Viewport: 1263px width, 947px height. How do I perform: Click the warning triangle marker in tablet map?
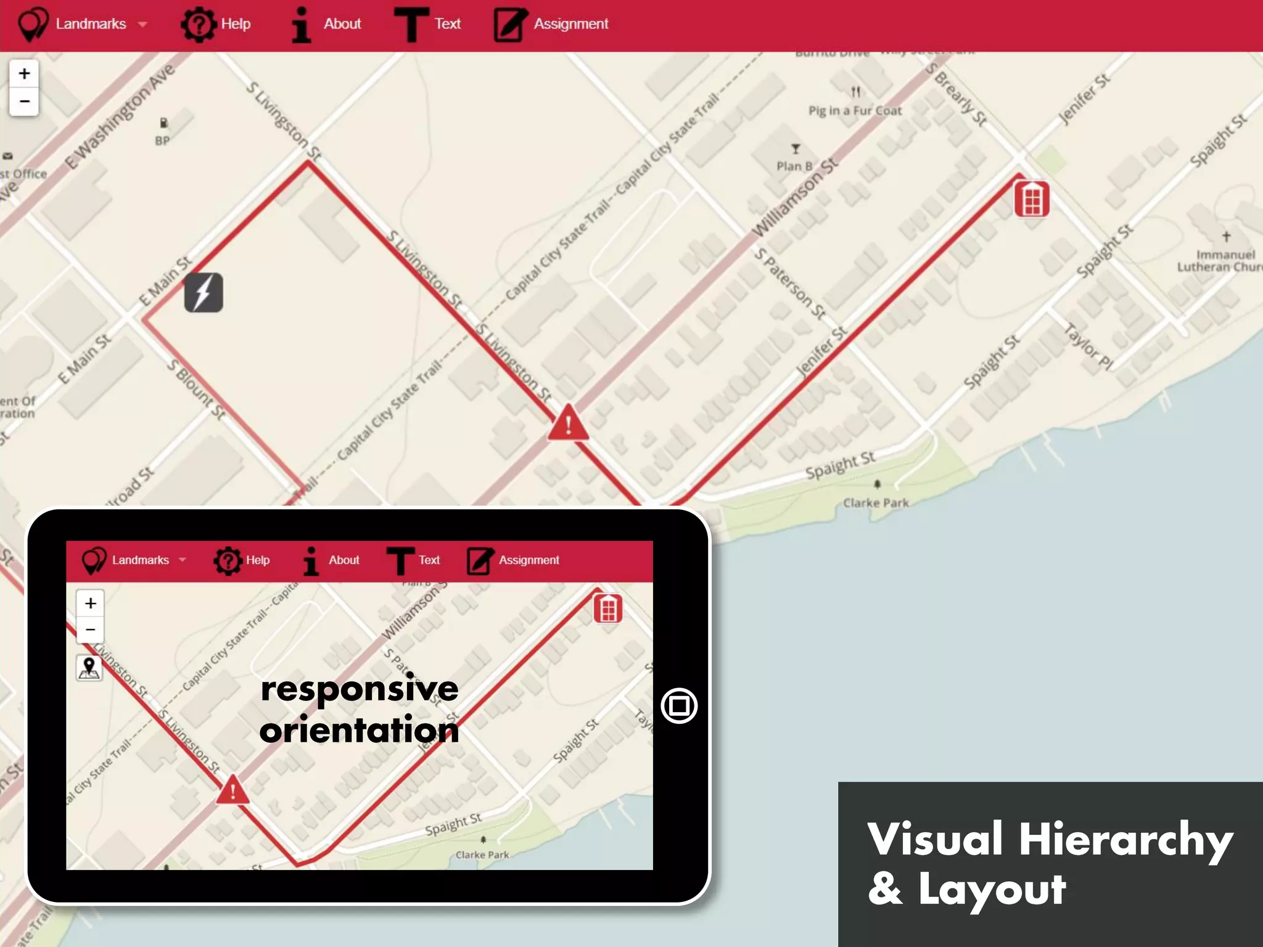tap(232, 790)
